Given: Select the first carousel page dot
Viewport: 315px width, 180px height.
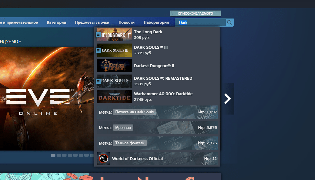Looking at the screenshot, I should [x=53, y=155].
